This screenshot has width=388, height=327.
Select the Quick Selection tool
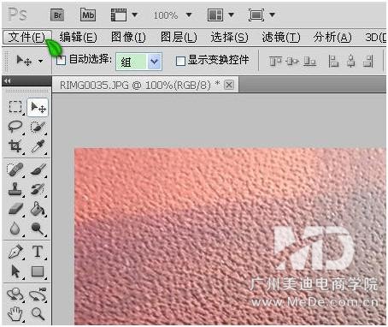click(38, 127)
